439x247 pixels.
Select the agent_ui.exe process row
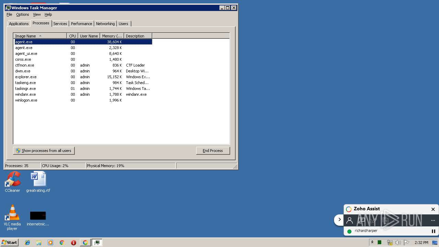pyautogui.click(x=83, y=54)
